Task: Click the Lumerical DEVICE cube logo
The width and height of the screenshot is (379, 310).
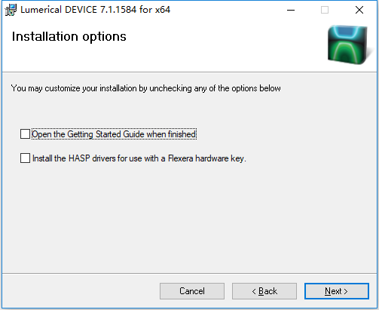Action: pyautogui.click(x=347, y=45)
